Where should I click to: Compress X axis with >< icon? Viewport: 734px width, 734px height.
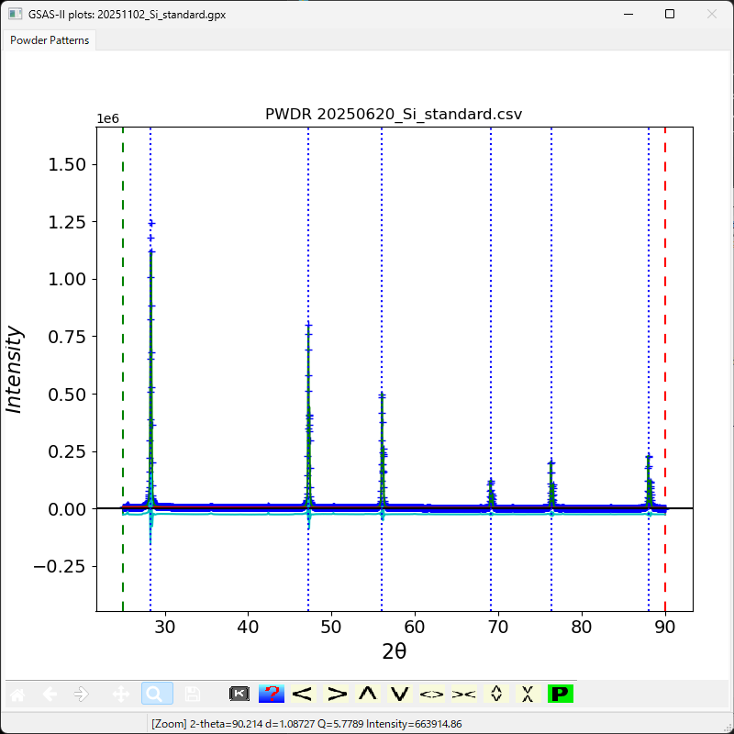coord(463,695)
